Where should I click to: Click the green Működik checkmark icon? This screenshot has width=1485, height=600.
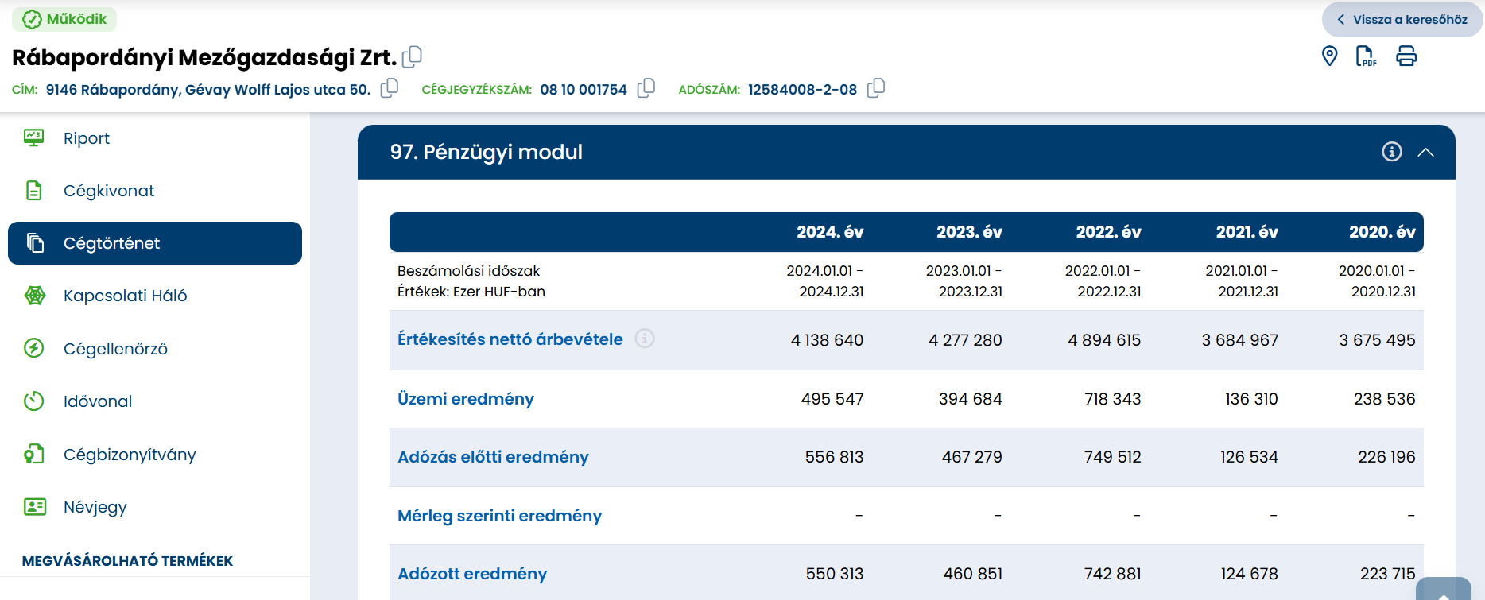(32, 20)
